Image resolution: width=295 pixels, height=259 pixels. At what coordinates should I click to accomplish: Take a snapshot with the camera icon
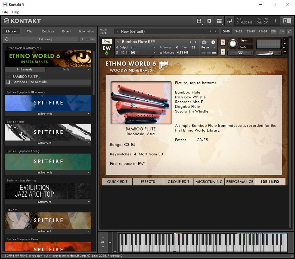(204, 42)
